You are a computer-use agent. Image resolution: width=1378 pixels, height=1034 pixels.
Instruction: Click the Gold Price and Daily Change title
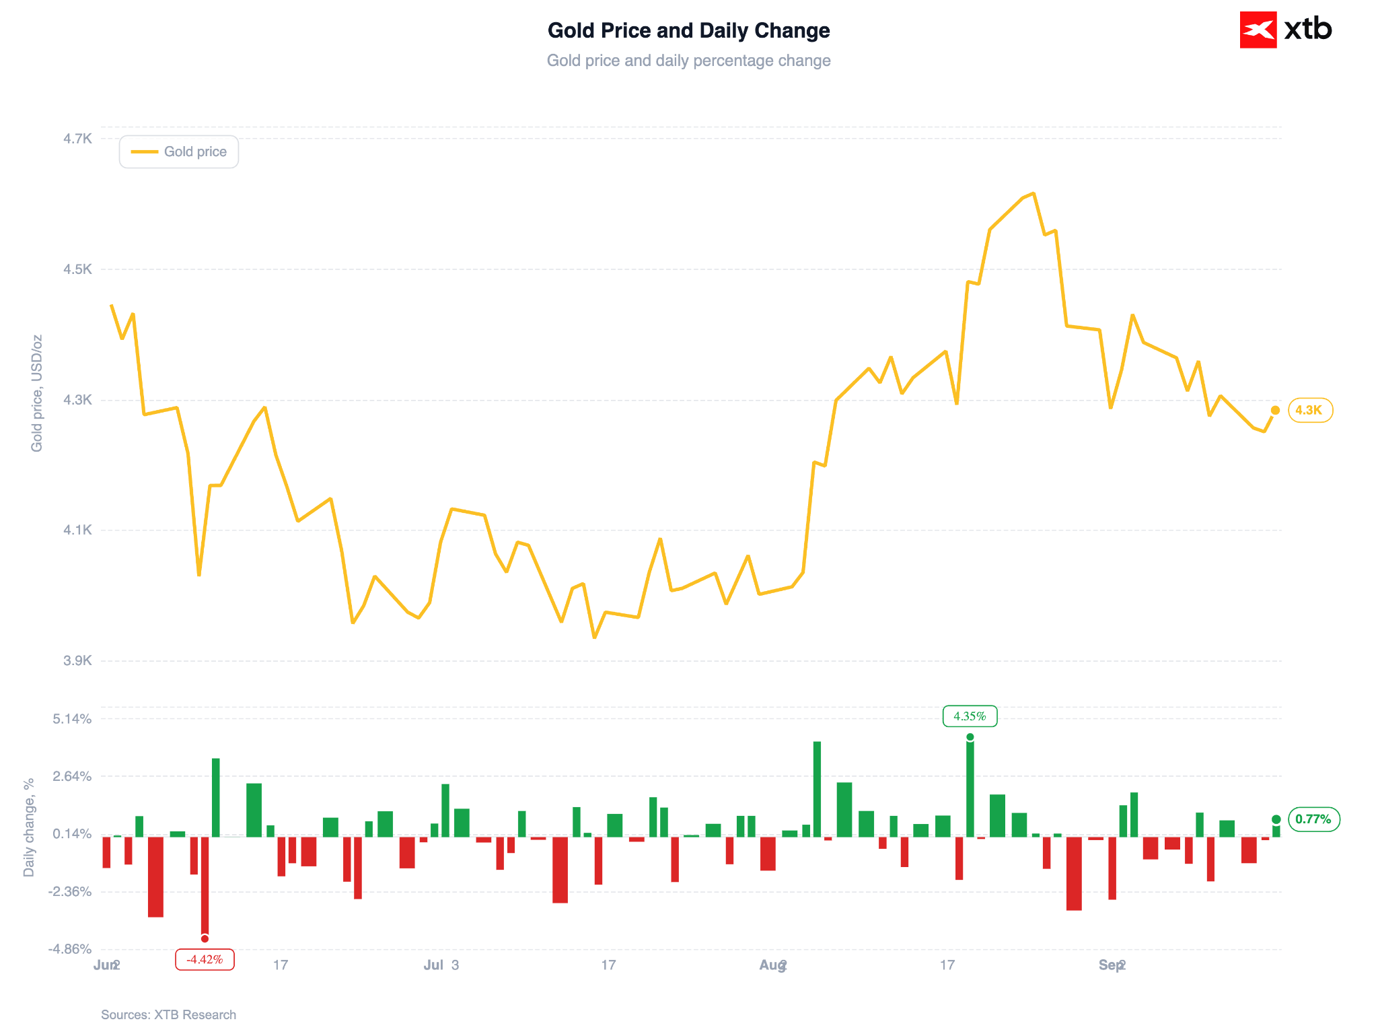(x=689, y=30)
